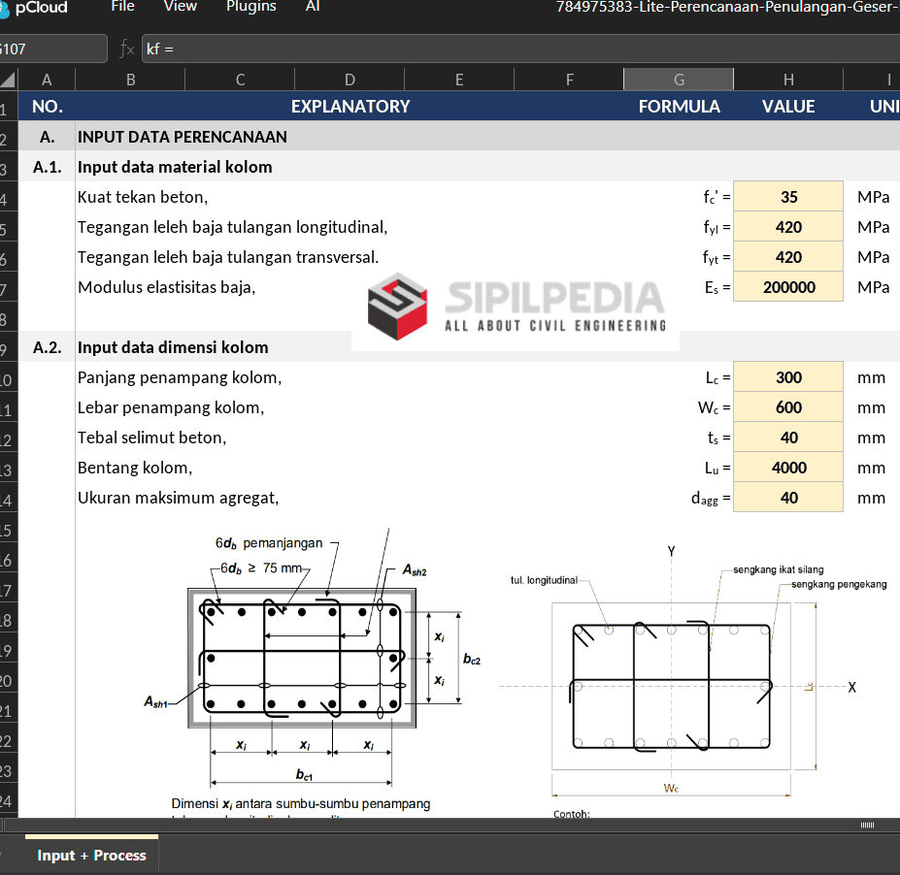
Task: Open the File menu
Action: coord(122,7)
